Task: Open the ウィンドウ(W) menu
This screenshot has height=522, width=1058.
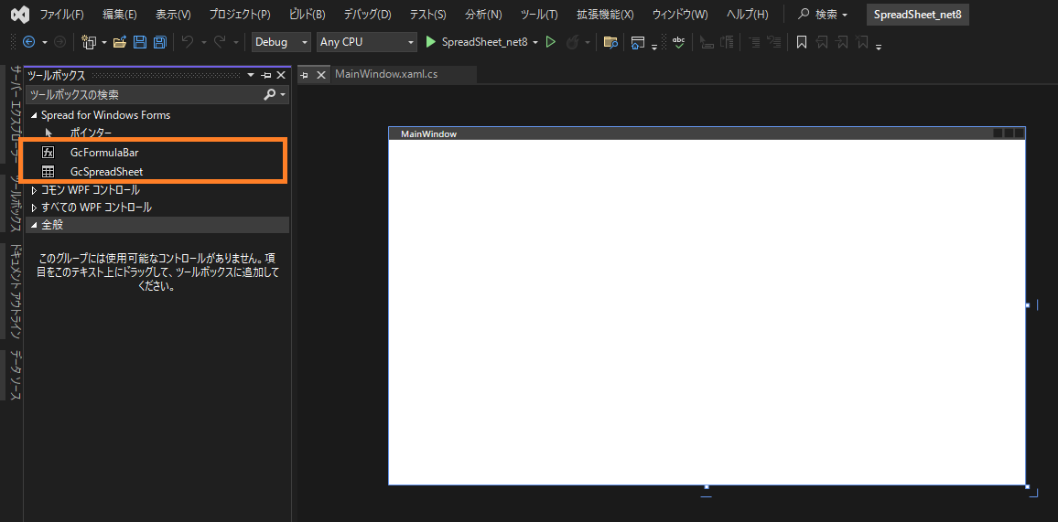Action: click(680, 14)
